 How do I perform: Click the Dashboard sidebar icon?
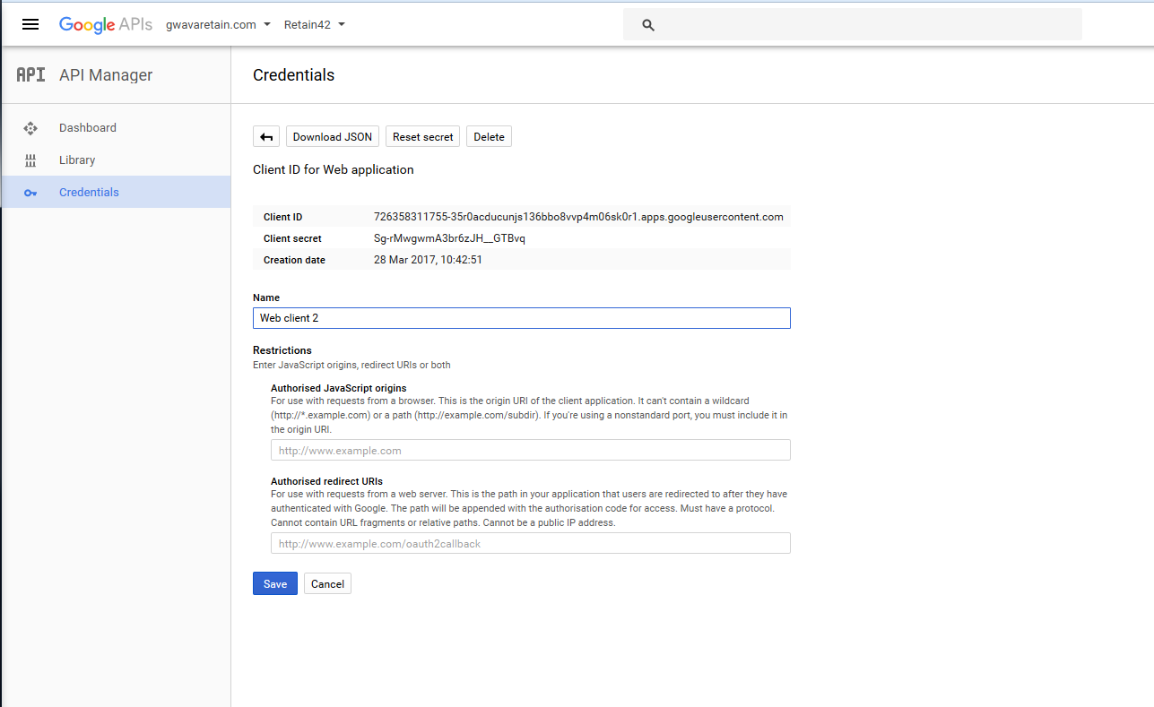click(x=30, y=128)
